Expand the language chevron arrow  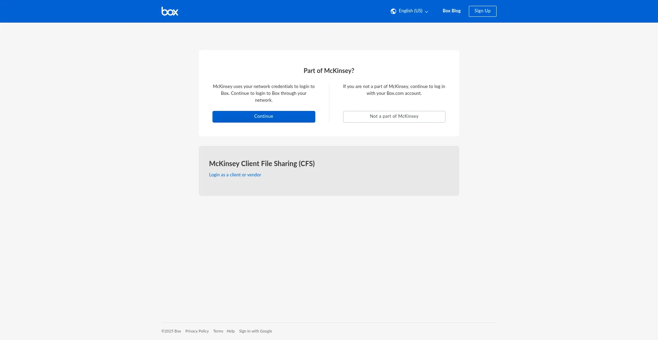[427, 12]
